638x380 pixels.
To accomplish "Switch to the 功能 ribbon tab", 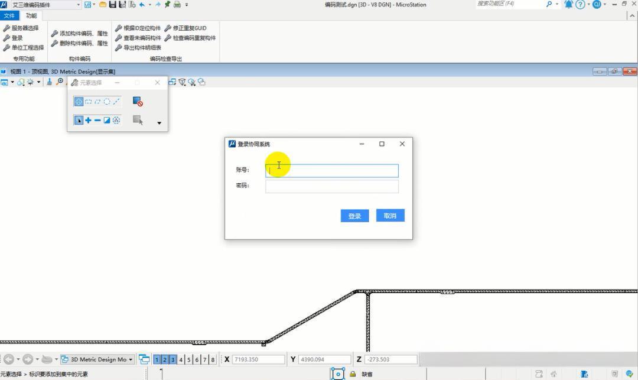I will point(31,16).
